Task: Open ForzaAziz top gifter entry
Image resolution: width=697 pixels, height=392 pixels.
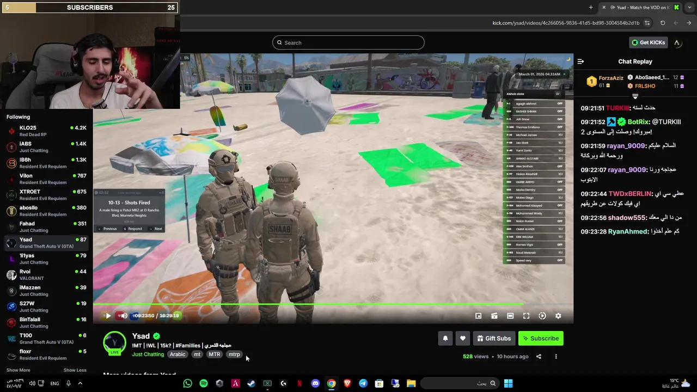Action: (x=605, y=82)
